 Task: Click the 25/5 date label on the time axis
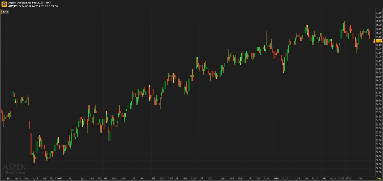point(170,178)
